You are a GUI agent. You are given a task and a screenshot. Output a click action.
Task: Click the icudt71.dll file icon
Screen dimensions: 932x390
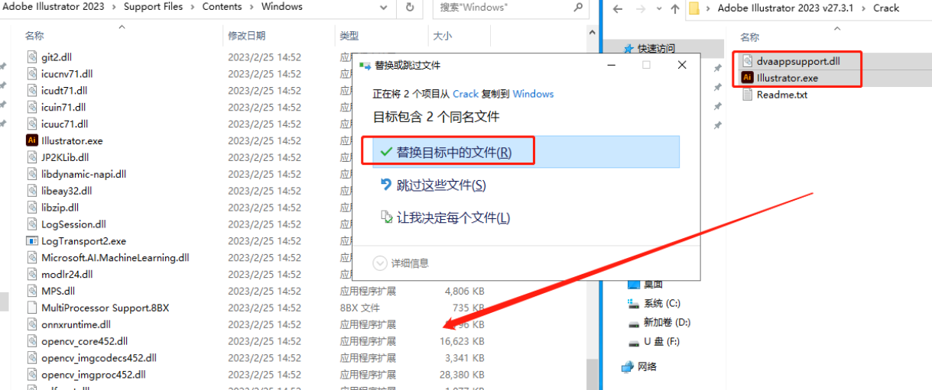click(x=31, y=91)
